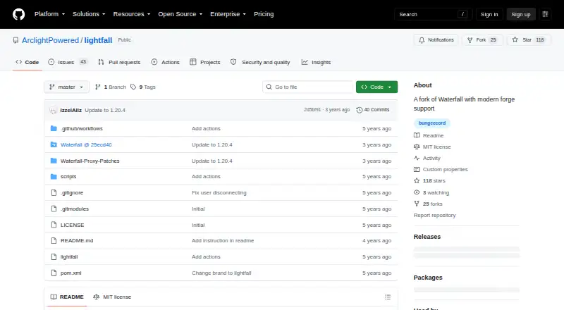
Task: Open the latest commit message Update to 1.20.4
Action: pos(105,110)
